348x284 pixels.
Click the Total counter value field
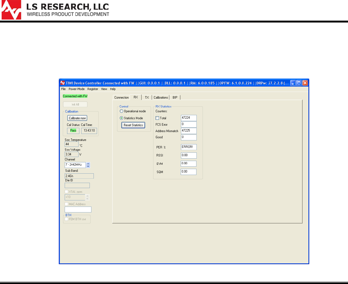click(189, 118)
